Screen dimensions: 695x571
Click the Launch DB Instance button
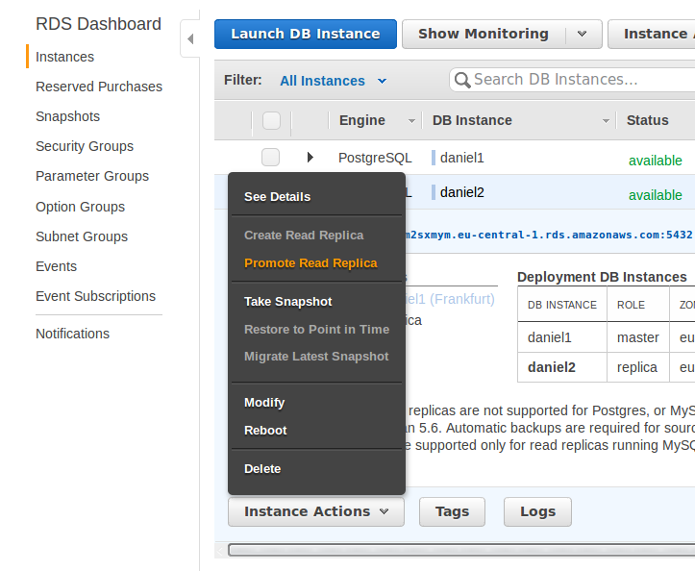pyautogui.click(x=306, y=34)
